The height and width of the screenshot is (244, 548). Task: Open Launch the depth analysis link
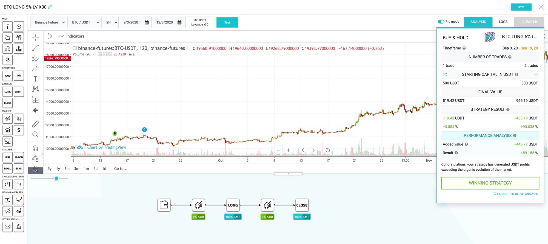point(516,194)
